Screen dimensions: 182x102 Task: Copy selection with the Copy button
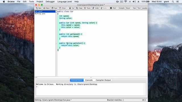79,8
